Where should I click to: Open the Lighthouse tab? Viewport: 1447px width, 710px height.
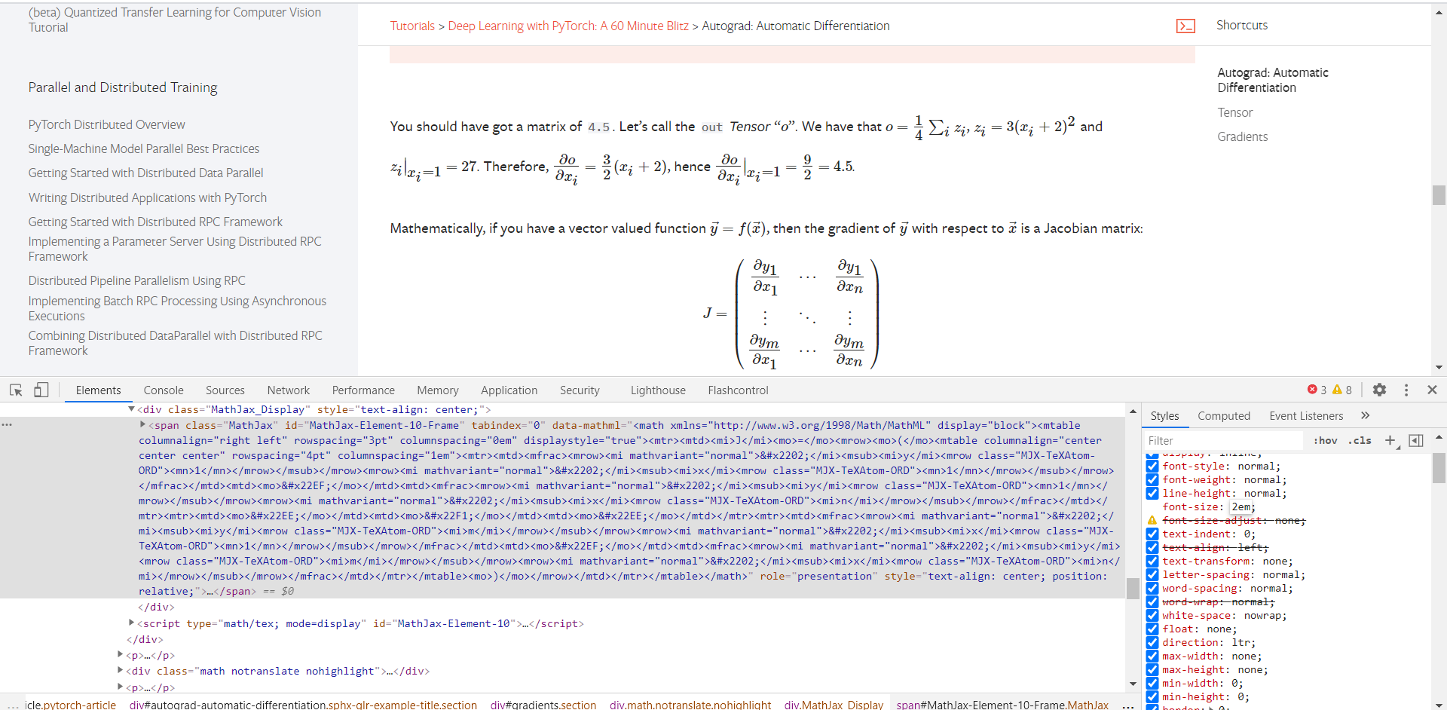tap(658, 390)
